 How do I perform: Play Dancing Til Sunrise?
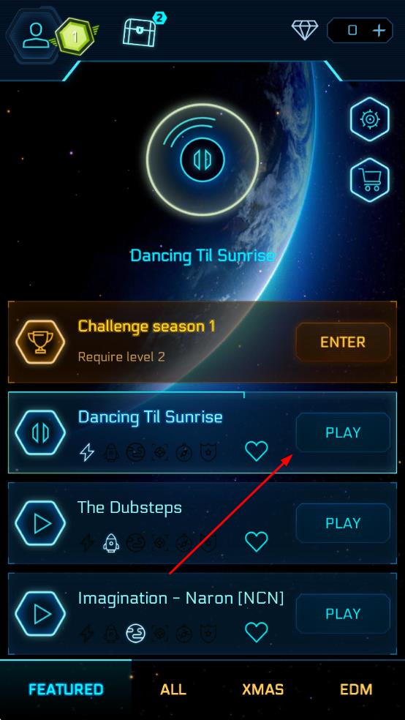point(343,432)
